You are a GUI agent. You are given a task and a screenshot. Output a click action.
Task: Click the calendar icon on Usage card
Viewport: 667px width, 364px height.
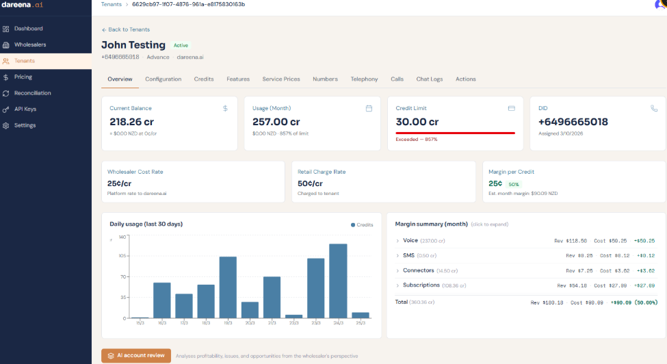(369, 108)
